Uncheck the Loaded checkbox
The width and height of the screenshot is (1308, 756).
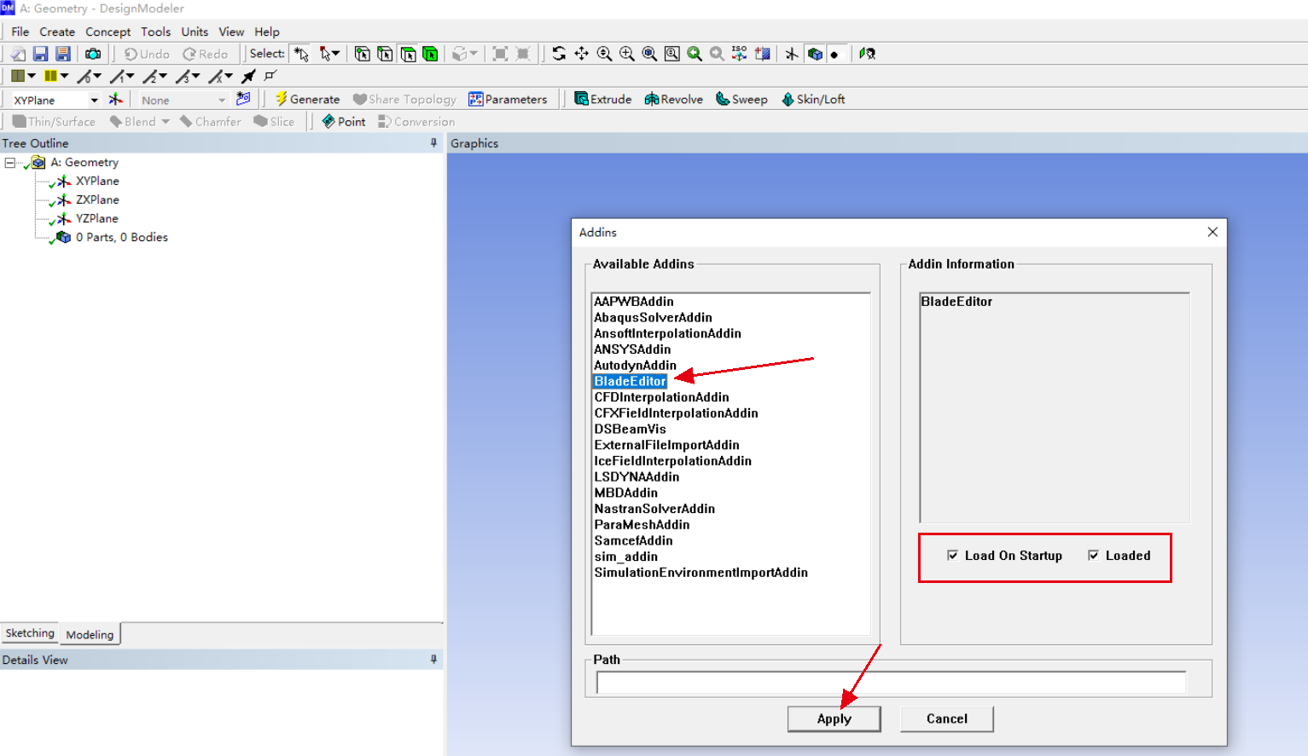point(1093,556)
